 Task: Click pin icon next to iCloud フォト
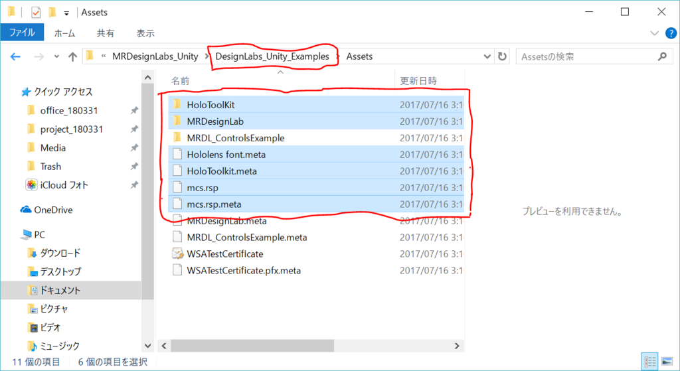tap(134, 185)
